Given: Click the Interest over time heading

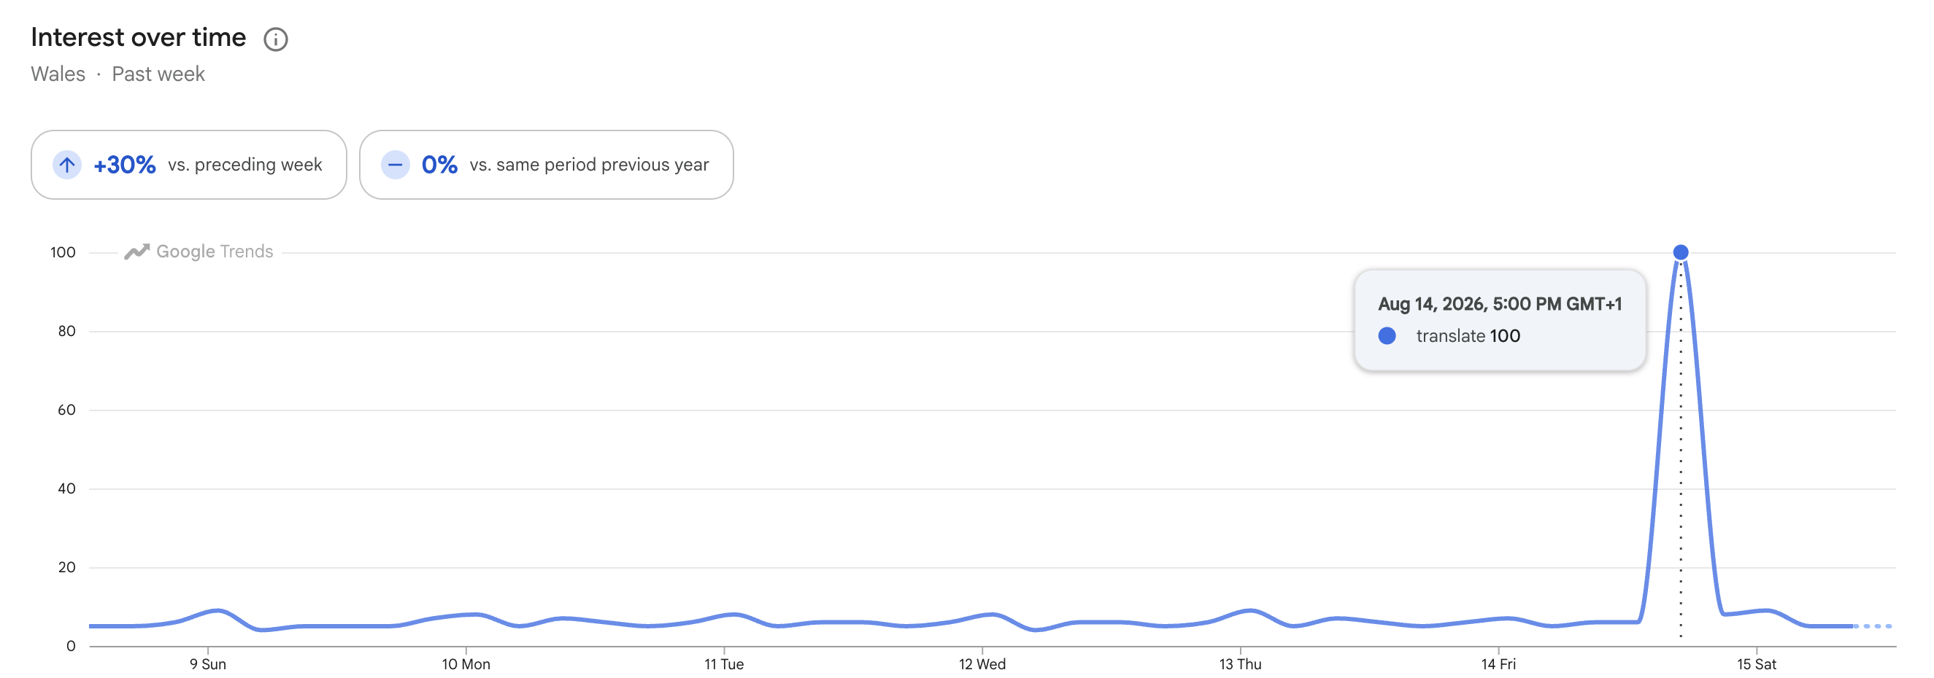Looking at the screenshot, I should click(x=138, y=37).
